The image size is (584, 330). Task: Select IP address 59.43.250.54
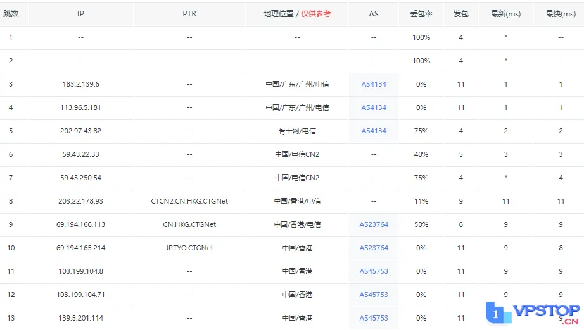(x=81, y=178)
